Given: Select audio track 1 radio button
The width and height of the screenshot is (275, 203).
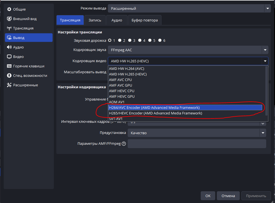Looking at the screenshot, I should (x=110, y=40).
